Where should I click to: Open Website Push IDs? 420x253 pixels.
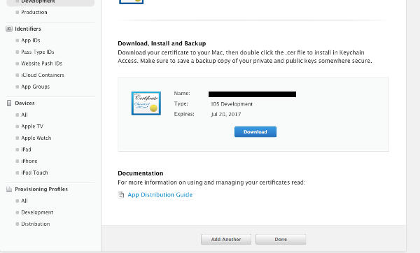pos(41,64)
